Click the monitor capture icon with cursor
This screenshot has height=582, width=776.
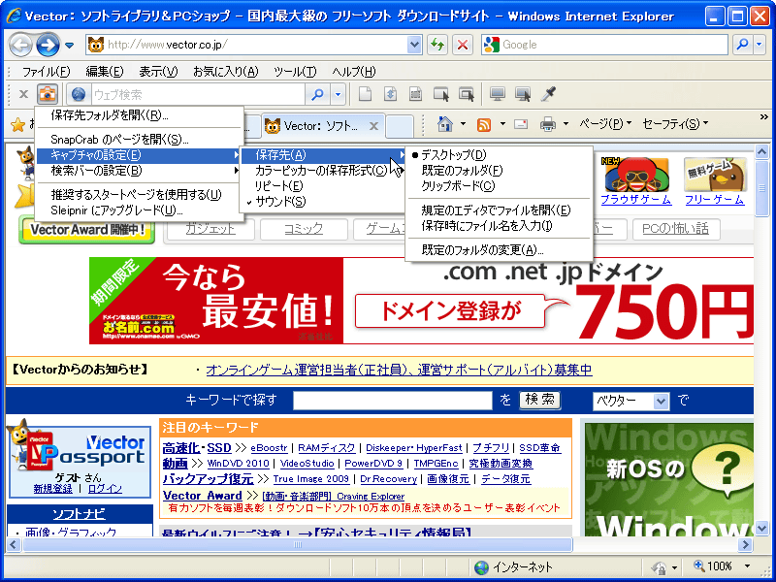tap(523, 93)
